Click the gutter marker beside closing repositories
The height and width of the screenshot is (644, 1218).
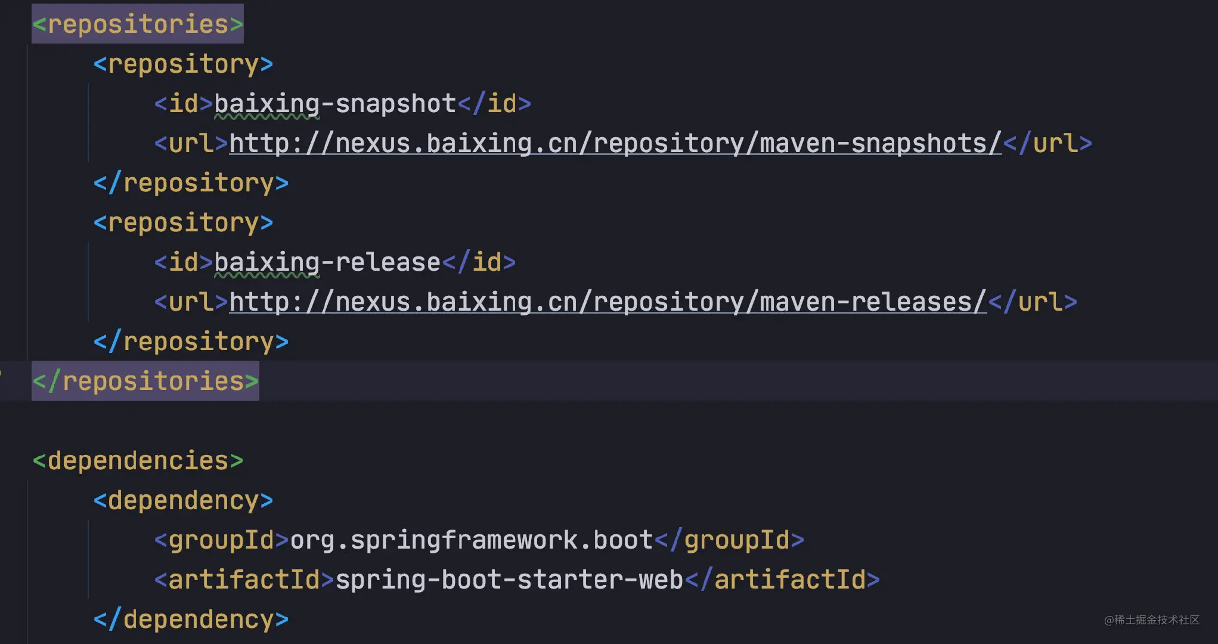coord(1,373)
